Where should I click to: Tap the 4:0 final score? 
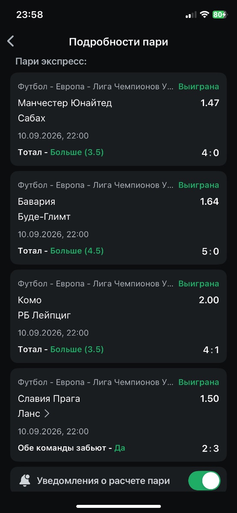point(210,153)
